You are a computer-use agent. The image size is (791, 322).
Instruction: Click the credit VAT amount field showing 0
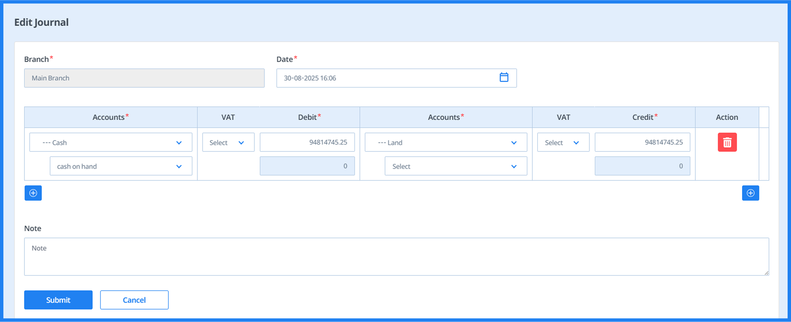[642, 166]
